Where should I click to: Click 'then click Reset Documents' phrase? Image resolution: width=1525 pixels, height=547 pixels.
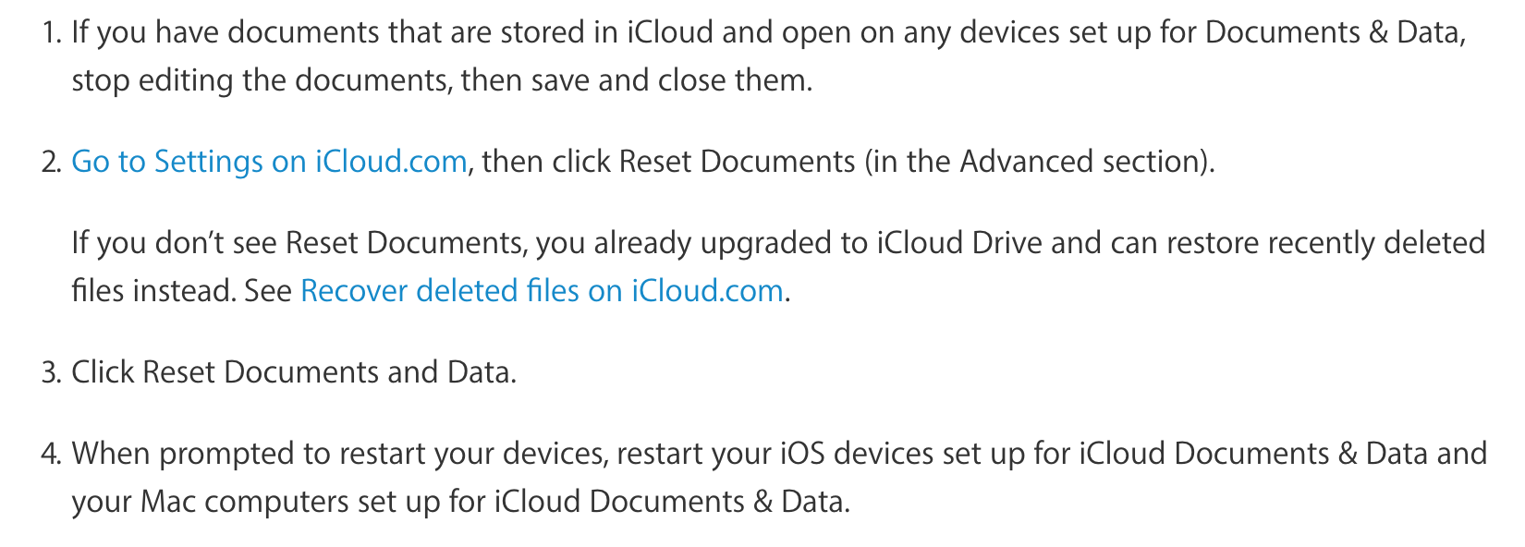pos(668,162)
